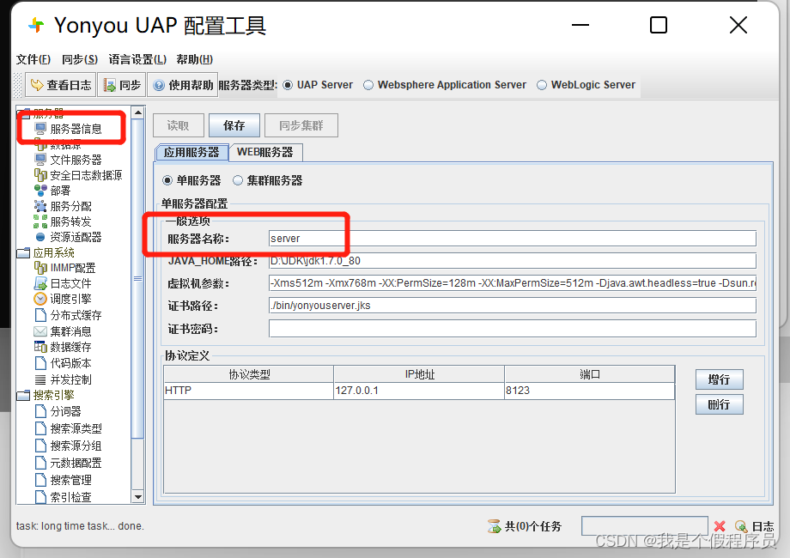The image size is (790, 558).
Task: Open the 同步(S) menu
Action: 80,59
